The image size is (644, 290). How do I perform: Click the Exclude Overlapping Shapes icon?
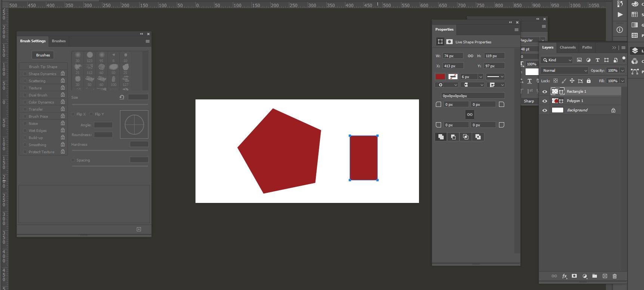pos(478,137)
